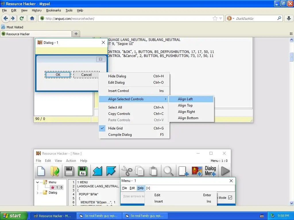
Task: Bookmark page with the star icon
Action: (x=215, y=18)
